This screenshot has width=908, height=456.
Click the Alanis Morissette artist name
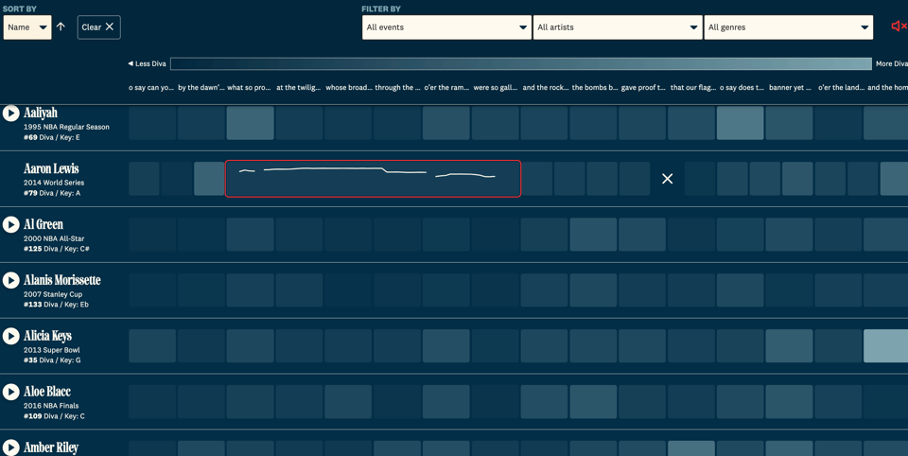coord(62,280)
